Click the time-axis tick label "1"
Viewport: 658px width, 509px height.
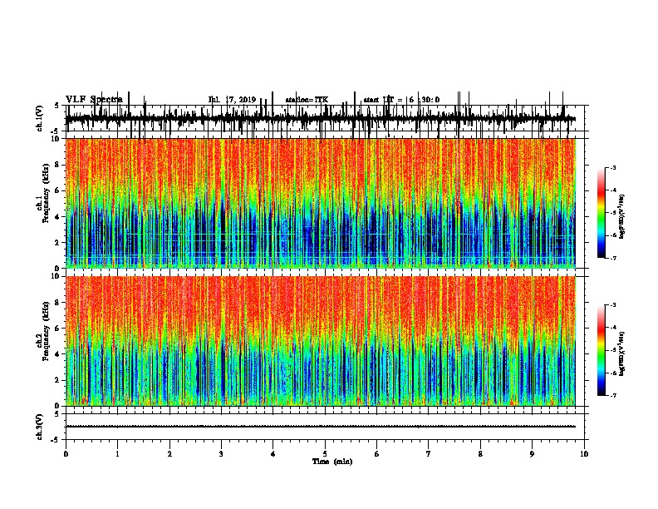coord(117,454)
